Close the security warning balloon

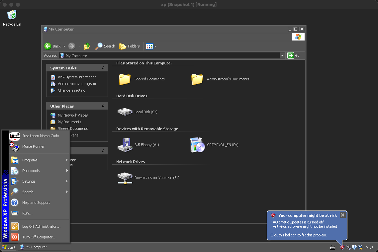342,215
